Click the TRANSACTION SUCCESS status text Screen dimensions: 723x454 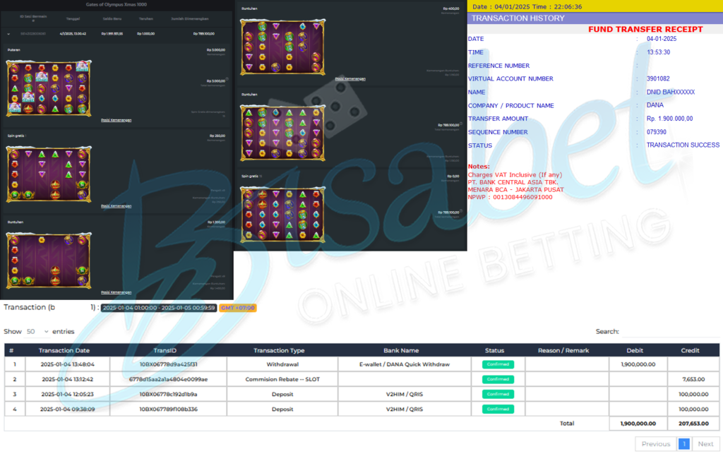pos(683,145)
